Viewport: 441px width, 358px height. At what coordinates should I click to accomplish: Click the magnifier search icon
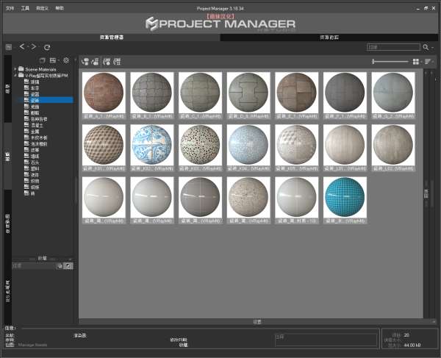tap(426, 47)
